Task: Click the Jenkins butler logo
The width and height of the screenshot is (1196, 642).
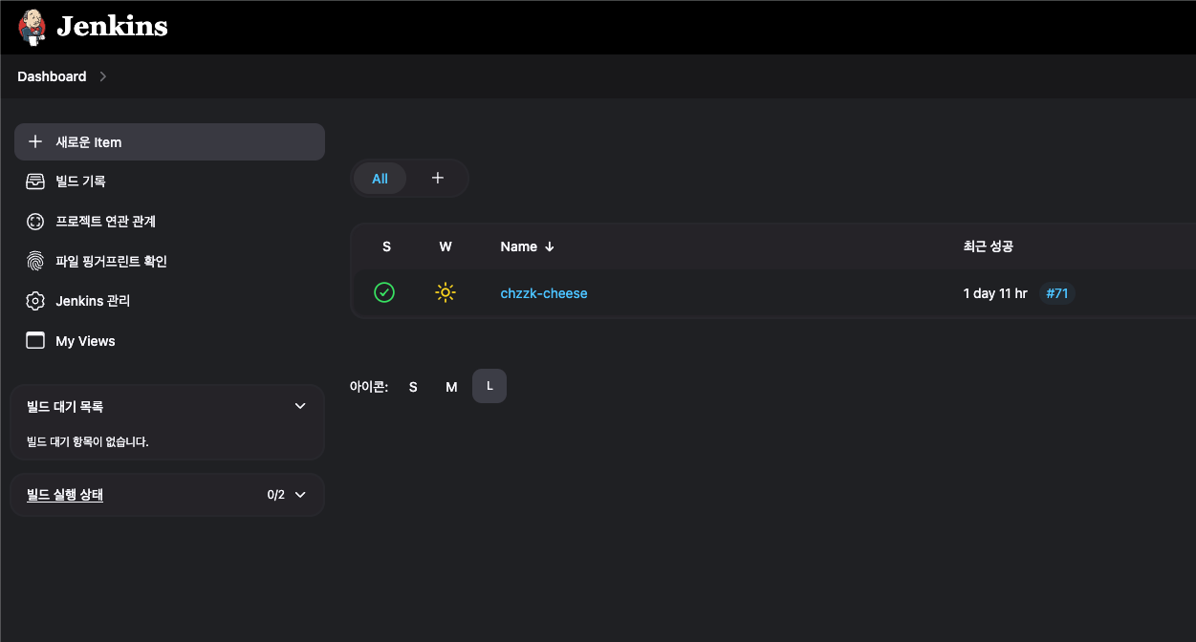Action: pyautogui.click(x=32, y=27)
